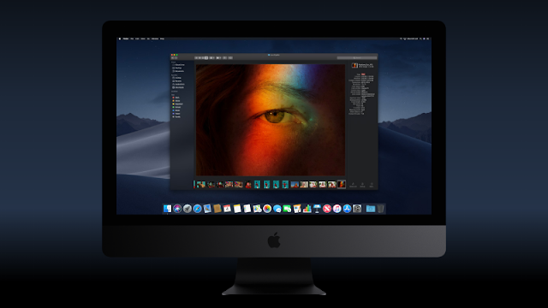Select Applications in Finder sidebar
Viewport: 548px width, 308px height.
[x=179, y=84]
